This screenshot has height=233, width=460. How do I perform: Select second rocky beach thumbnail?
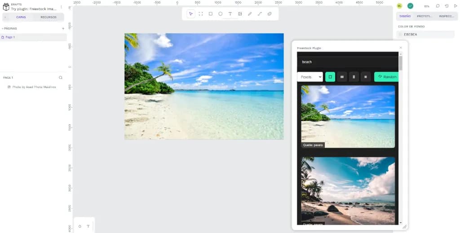[348, 191]
